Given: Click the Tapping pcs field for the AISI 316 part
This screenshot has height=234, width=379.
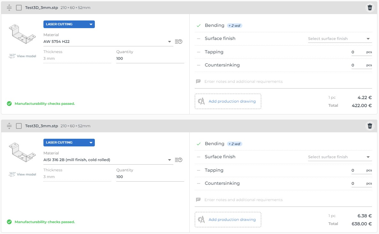Looking at the screenshot, I should tap(361, 170).
